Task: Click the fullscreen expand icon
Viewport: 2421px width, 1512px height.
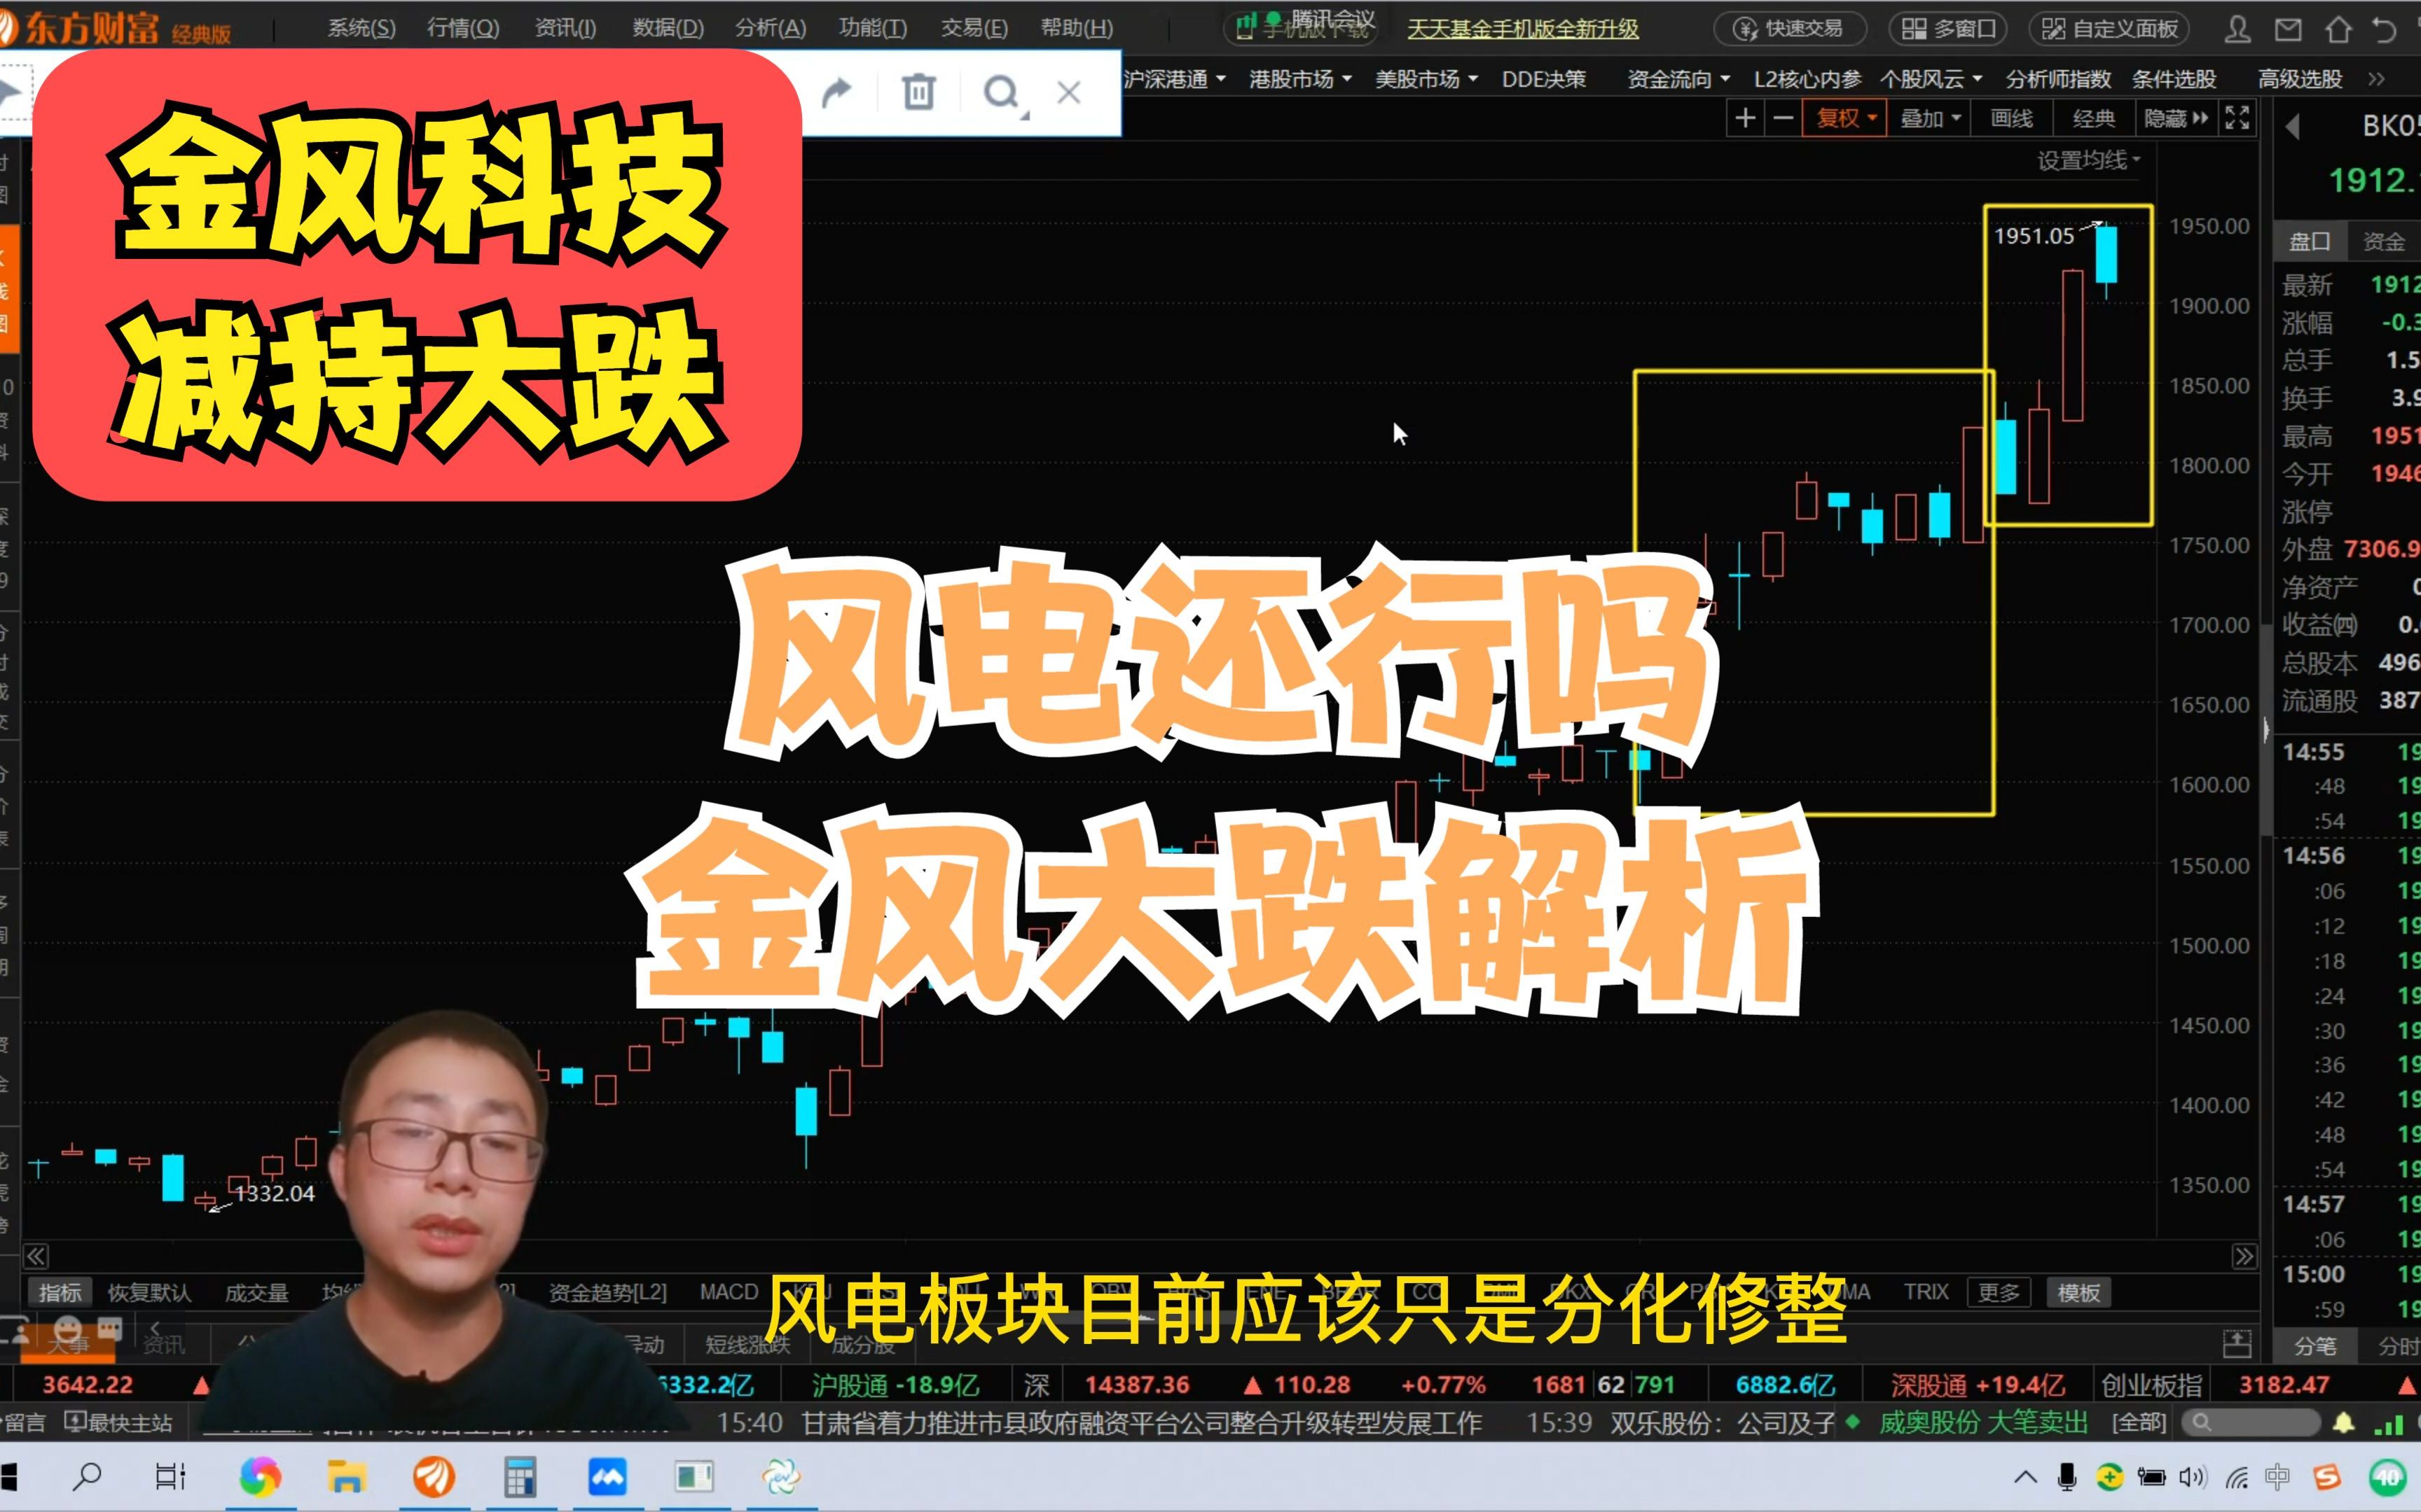Action: pyautogui.click(x=2238, y=118)
